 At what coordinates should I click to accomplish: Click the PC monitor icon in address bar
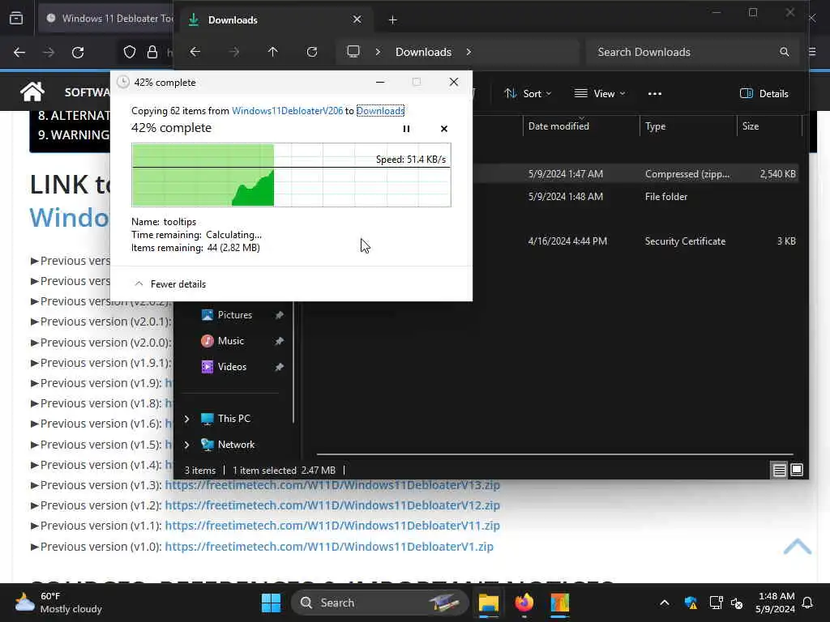click(x=353, y=51)
